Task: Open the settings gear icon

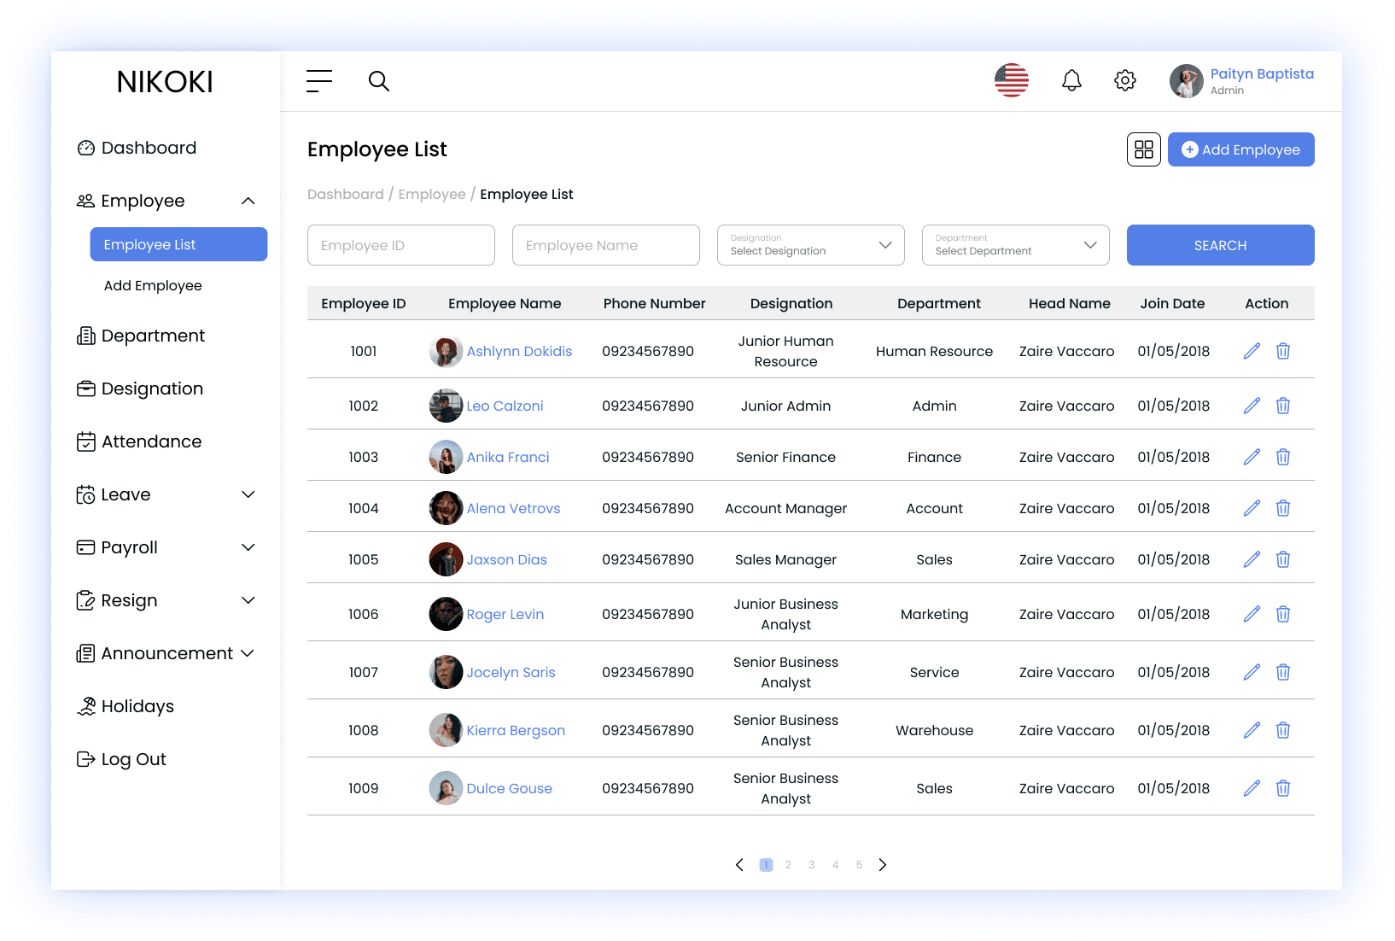Action: (x=1125, y=81)
